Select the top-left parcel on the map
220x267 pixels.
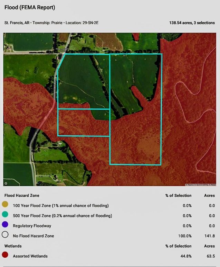click(x=83, y=81)
